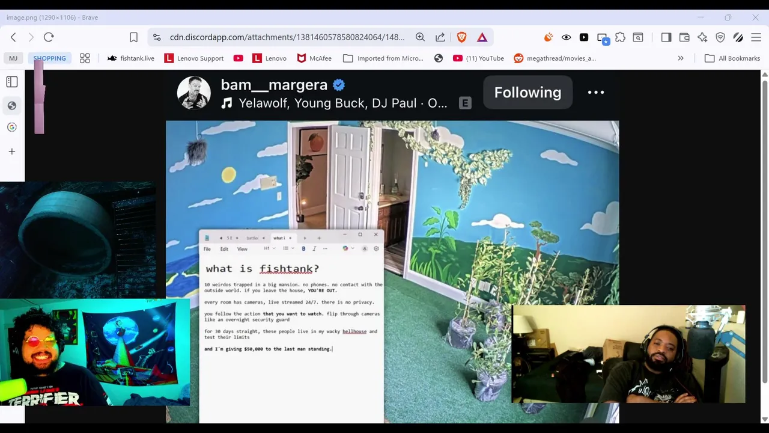Go back with the browser back arrow
Image resolution: width=769 pixels, height=433 pixels.
coord(13,37)
